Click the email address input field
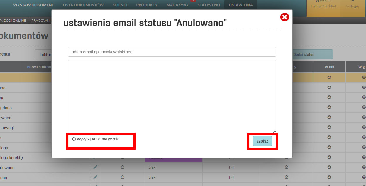This screenshot has height=186, width=366. point(172,51)
